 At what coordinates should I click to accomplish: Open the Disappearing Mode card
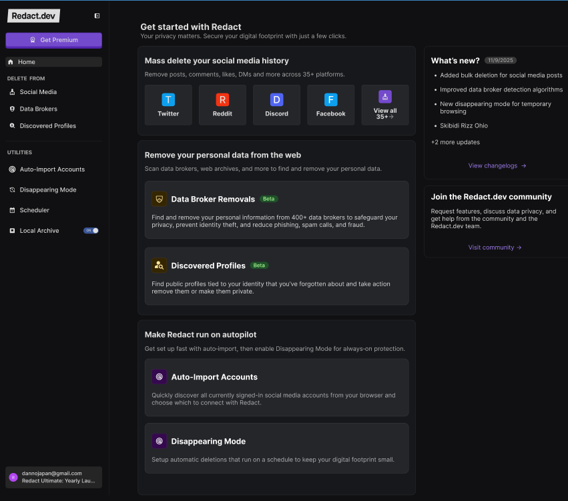point(277,448)
